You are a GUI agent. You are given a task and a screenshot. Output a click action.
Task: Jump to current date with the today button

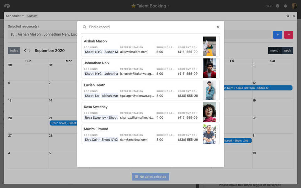(x=14, y=50)
